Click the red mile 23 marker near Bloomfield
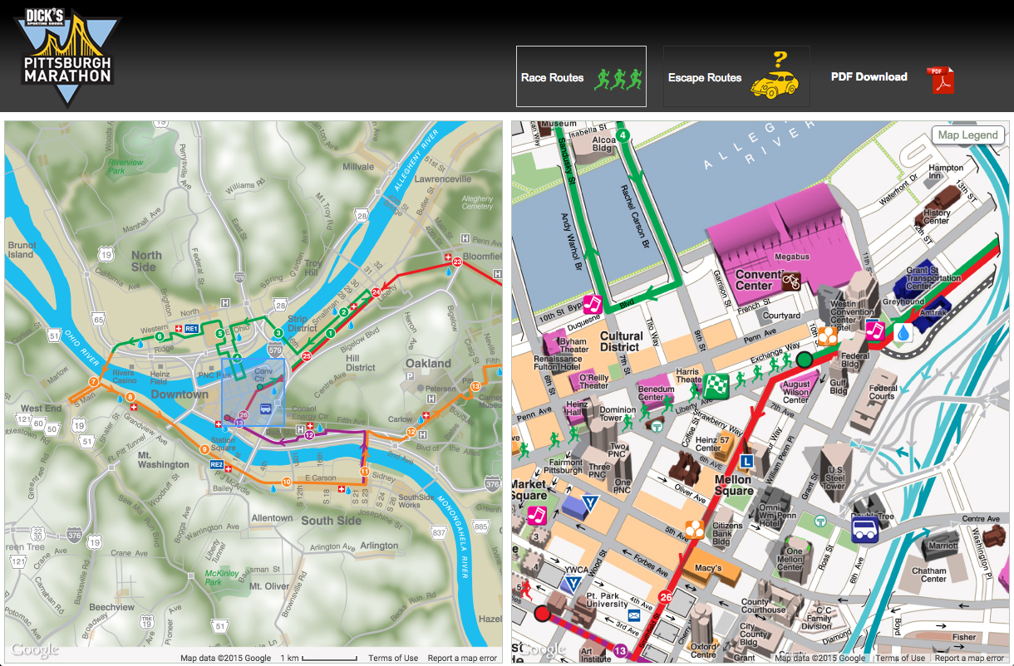The height and width of the screenshot is (666, 1014). [x=457, y=262]
